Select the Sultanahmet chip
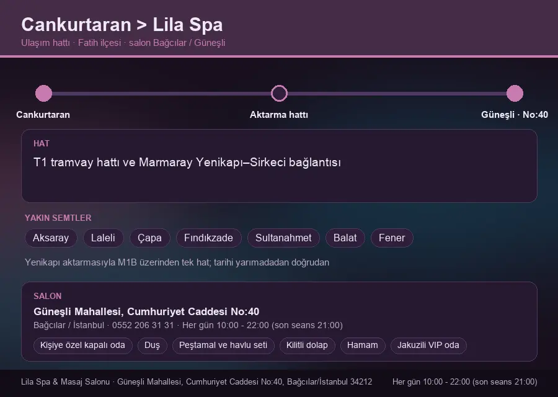Viewport: 558px width, 397px height. pos(283,238)
